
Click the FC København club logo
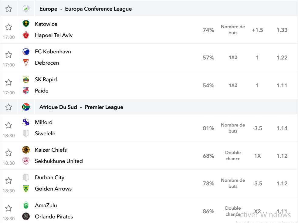(x=26, y=52)
